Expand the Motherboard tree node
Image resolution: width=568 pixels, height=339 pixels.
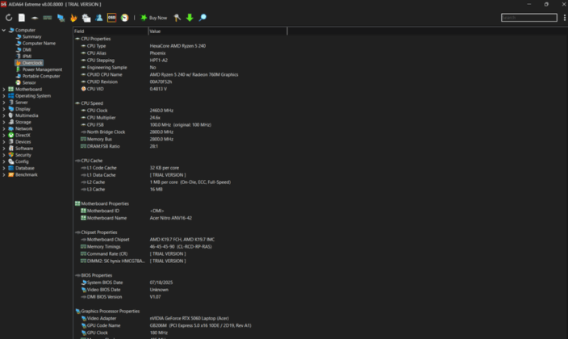tap(3, 90)
